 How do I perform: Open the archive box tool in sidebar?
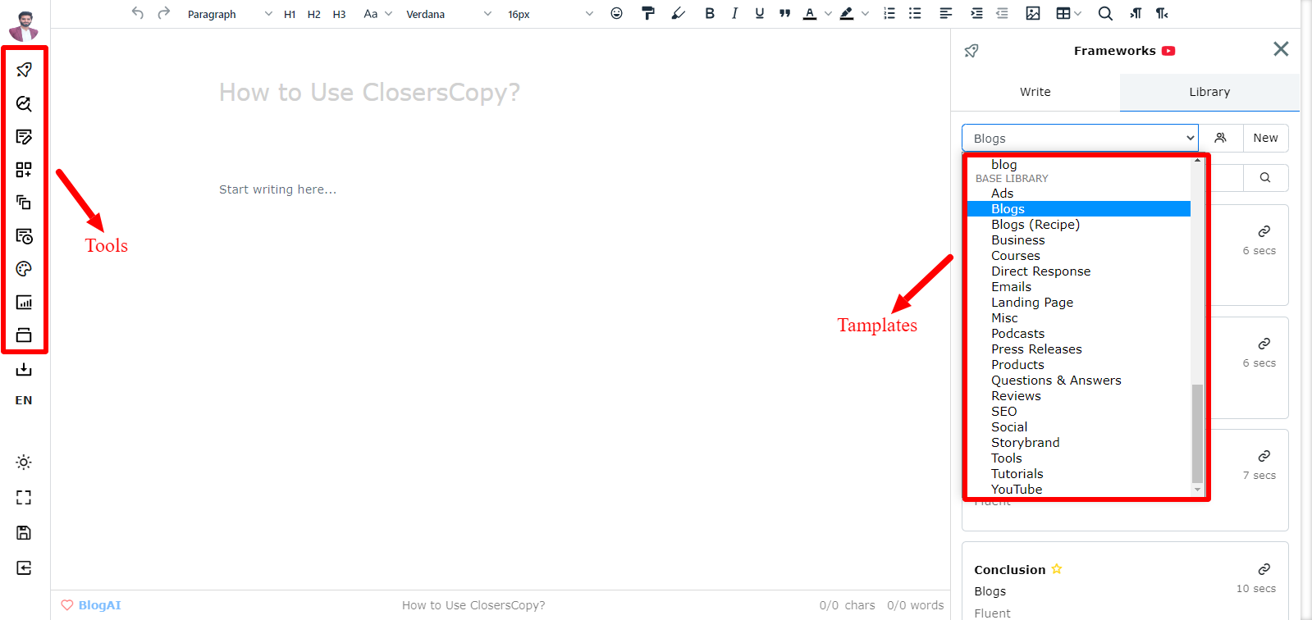24,335
